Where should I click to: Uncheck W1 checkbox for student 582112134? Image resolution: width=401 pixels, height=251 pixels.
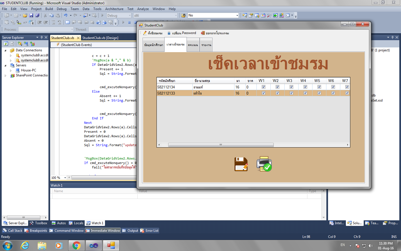(x=263, y=87)
